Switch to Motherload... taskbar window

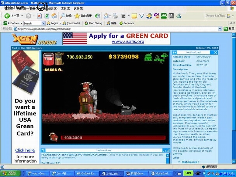tap(161, 174)
